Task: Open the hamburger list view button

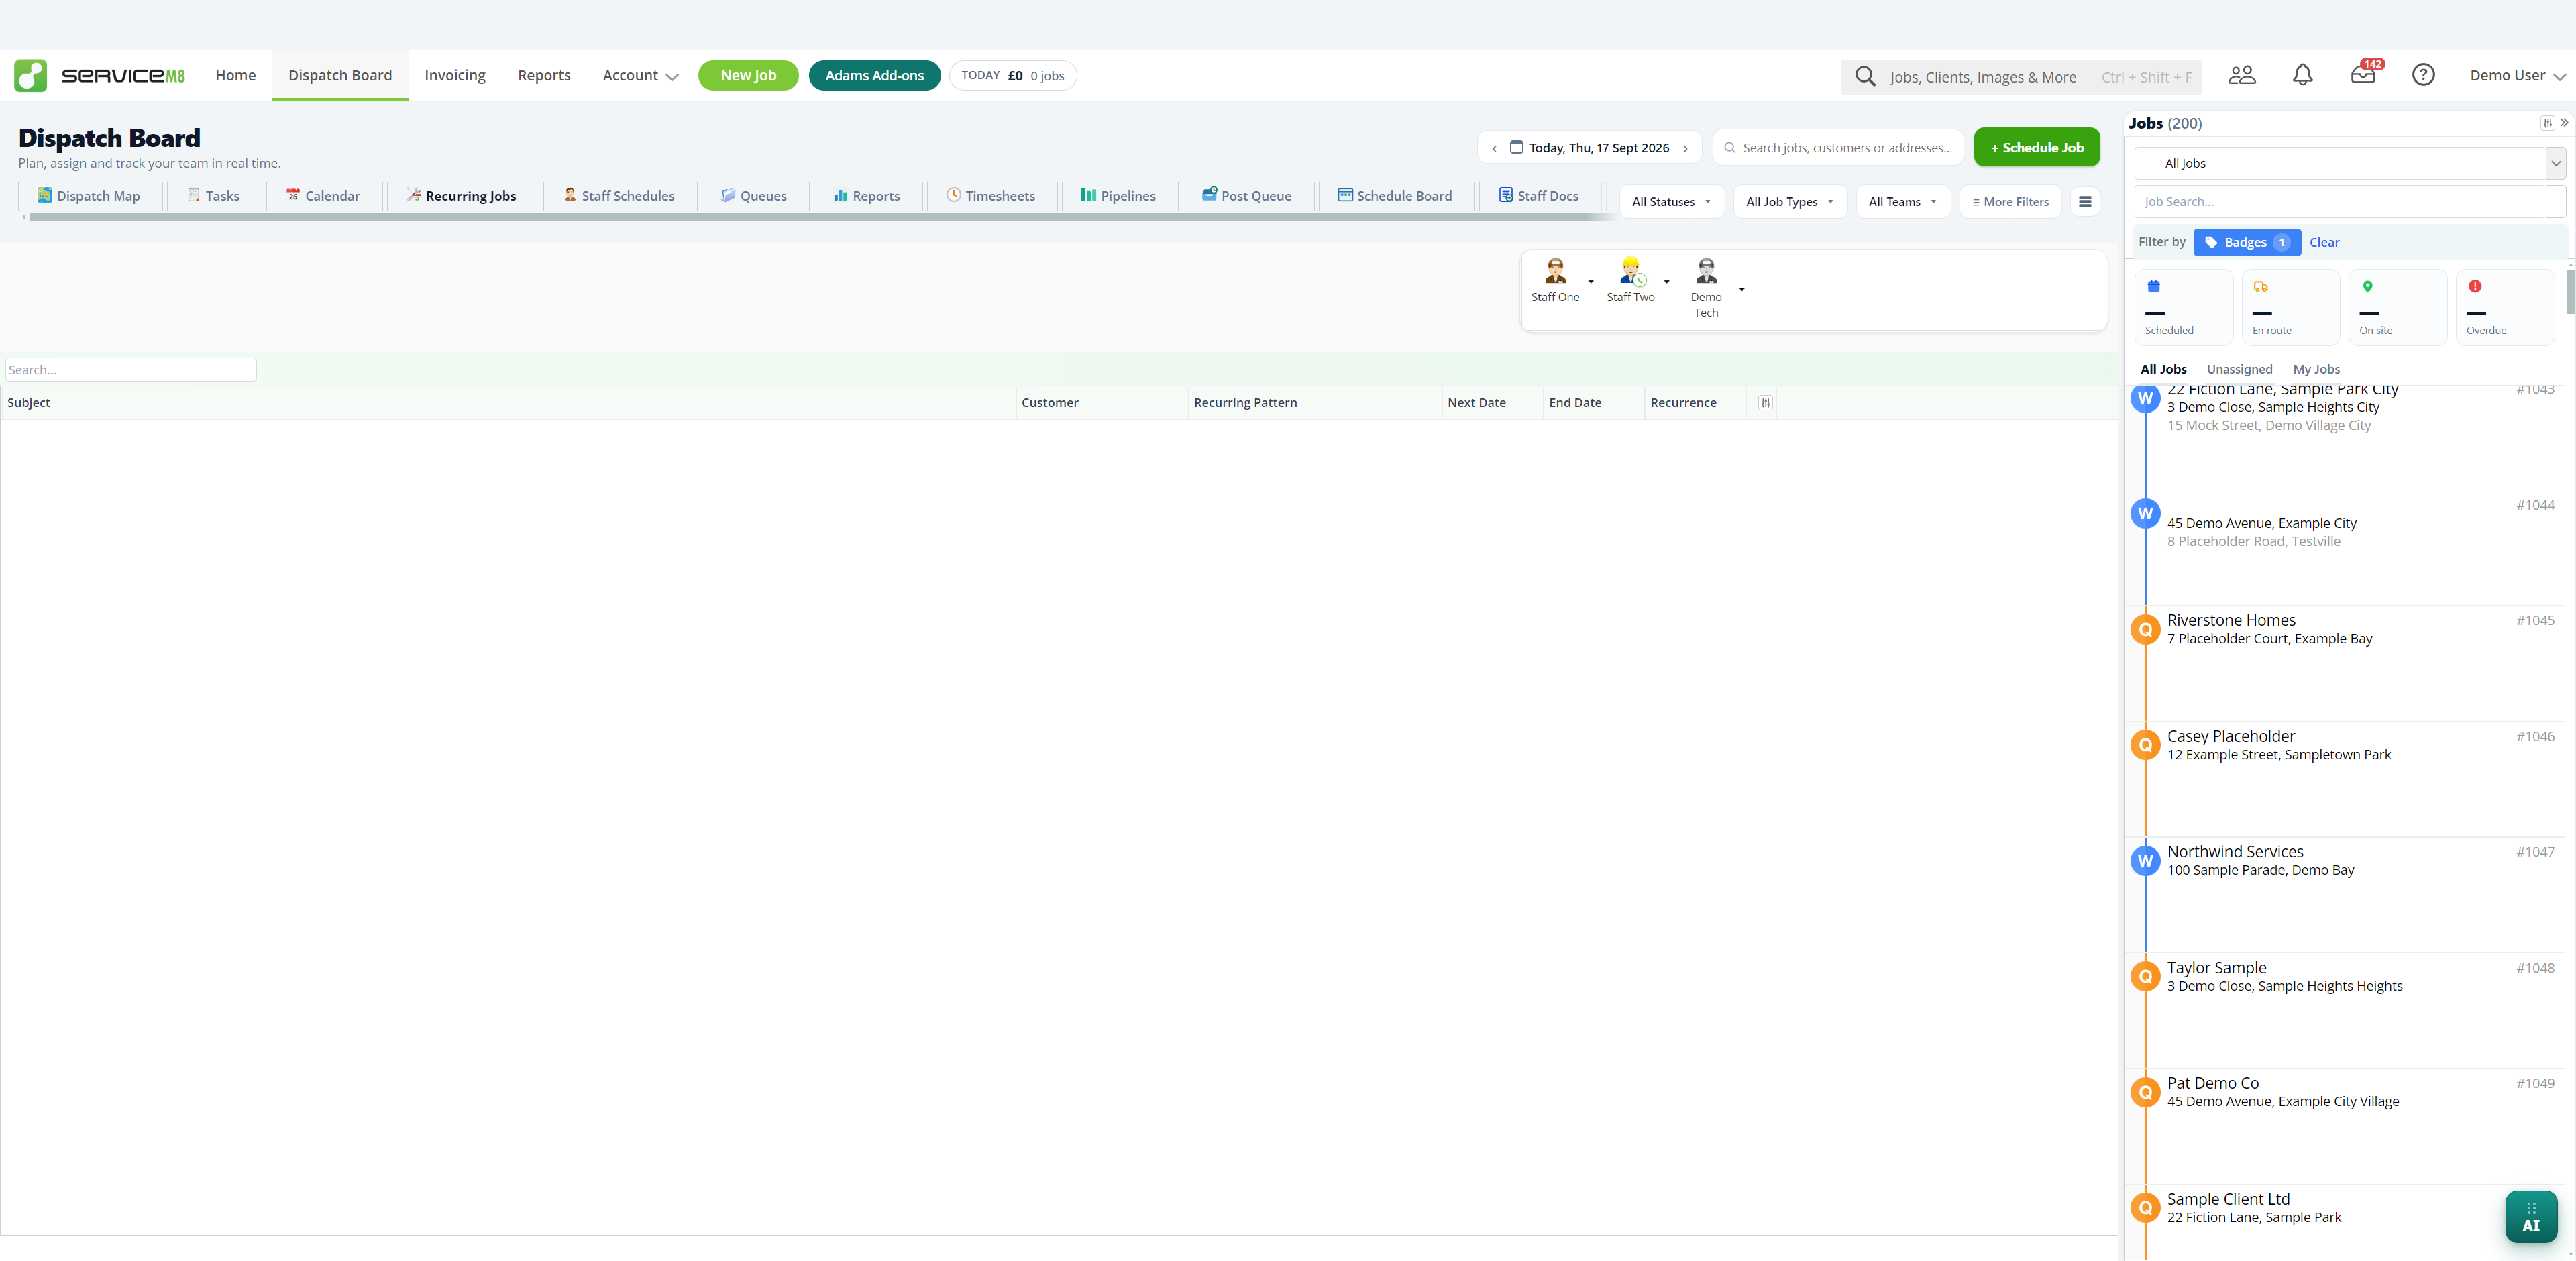Action: [x=2085, y=202]
